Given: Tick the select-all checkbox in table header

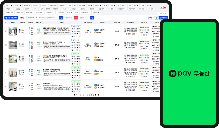Looking at the screenshot, I should 6,22.
